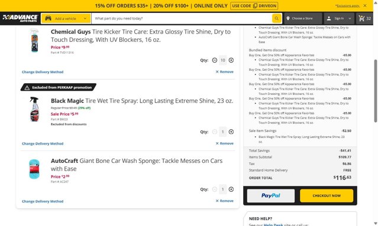Remove Chemical Guys Tire Kicker from cart

click(224, 71)
